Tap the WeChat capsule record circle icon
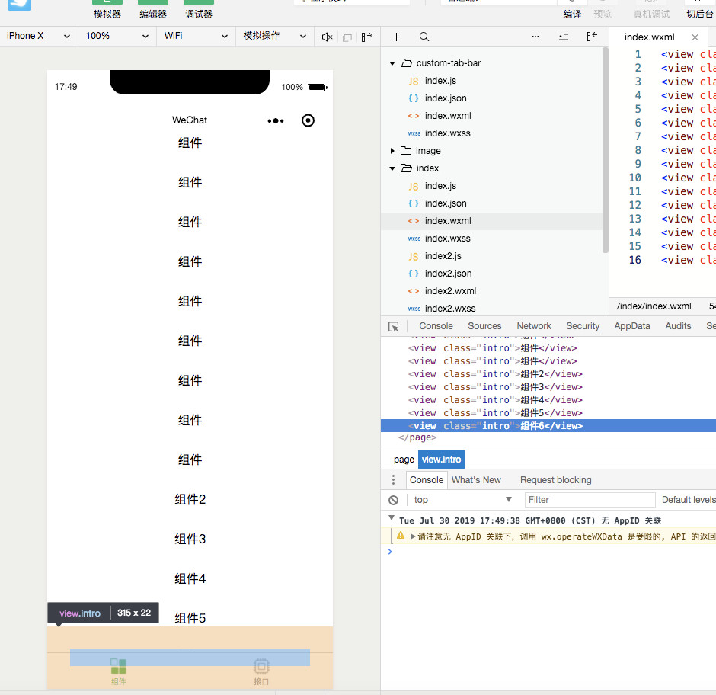 pyautogui.click(x=308, y=120)
